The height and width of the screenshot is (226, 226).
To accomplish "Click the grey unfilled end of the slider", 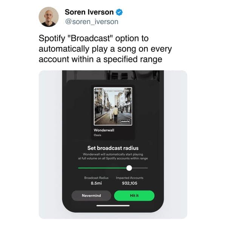I will [x=140, y=168].
